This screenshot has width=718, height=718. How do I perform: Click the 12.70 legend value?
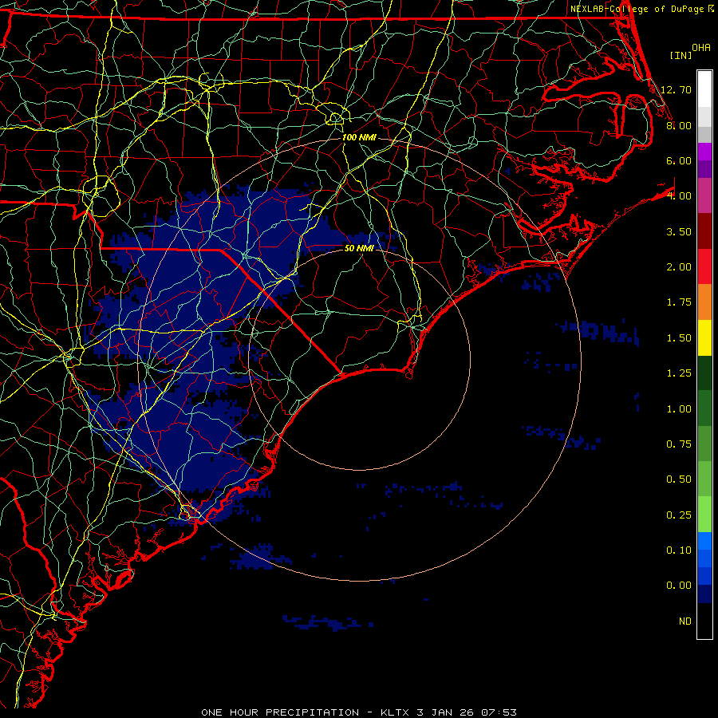[x=676, y=89]
